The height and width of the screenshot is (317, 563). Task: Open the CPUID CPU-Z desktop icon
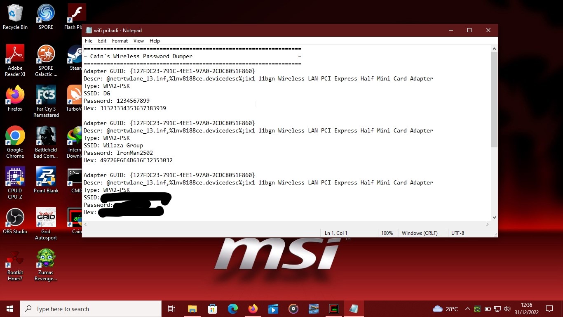coord(15,183)
